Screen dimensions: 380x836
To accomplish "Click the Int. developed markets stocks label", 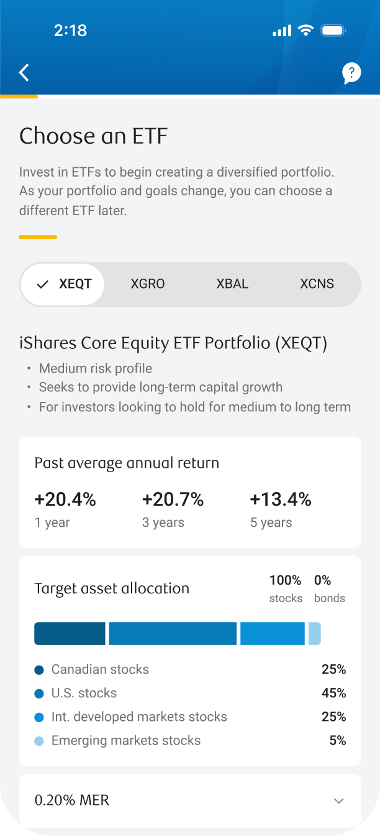I will [140, 717].
